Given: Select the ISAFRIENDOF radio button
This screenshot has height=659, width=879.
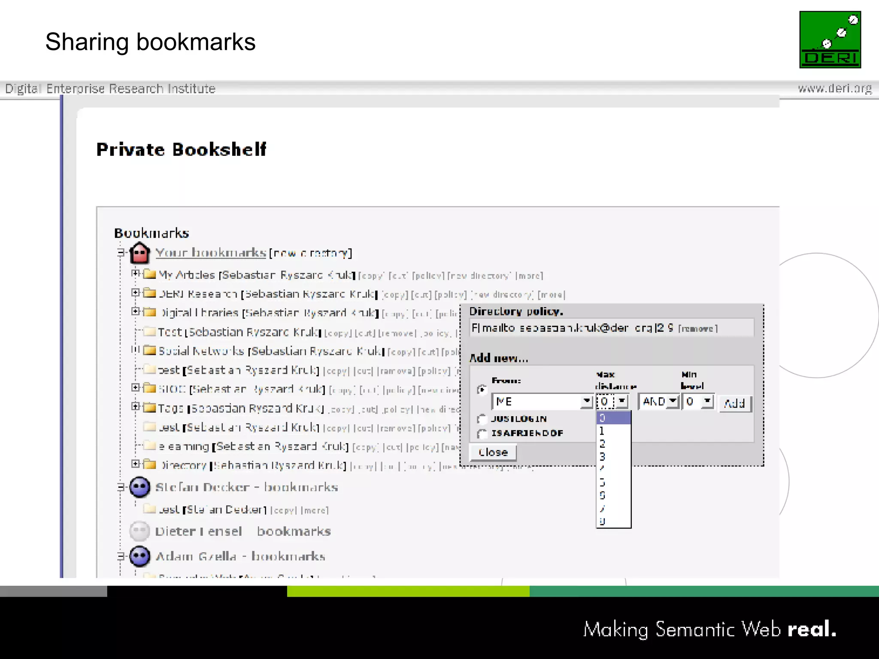Looking at the screenshot, I should [x=482, y=434].
